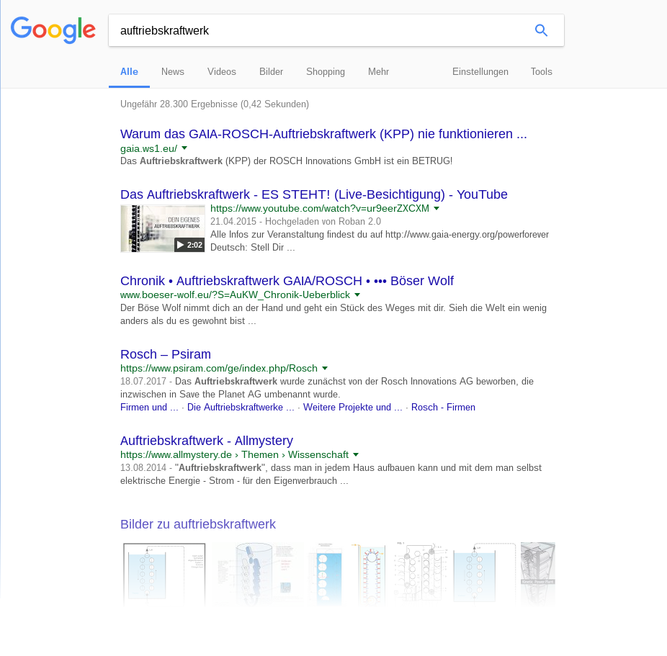Click Bilder zu auftriebskraftwerk heading
Screen dimensions: 667x656
tap(198, 524)
